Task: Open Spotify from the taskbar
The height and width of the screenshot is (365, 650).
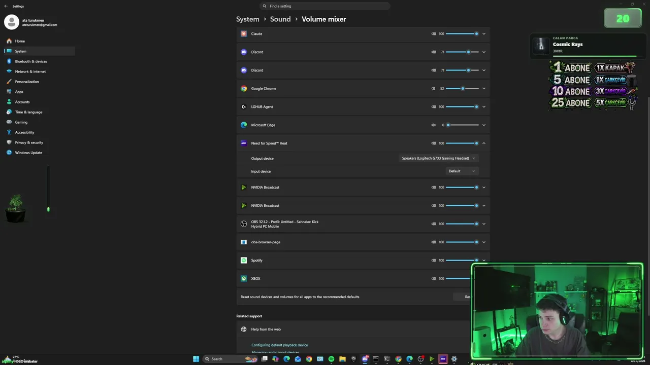Action: (331, 359)
